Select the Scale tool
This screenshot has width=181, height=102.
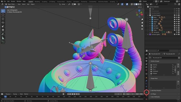3,26
